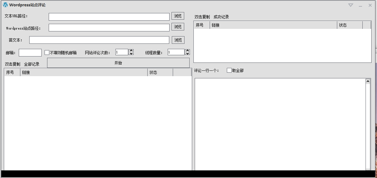The width and height of the screenshot is (377, 178).
Task: Start the task with 开始 button
Action: pyautogui.click(x=118, y=63)
